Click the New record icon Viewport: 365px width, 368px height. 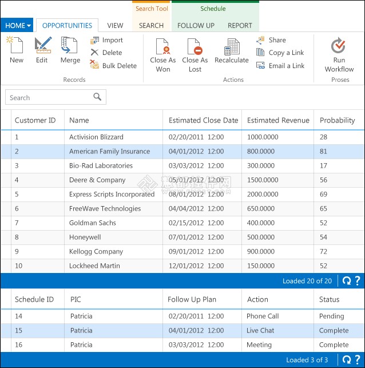tap(15, 45)
